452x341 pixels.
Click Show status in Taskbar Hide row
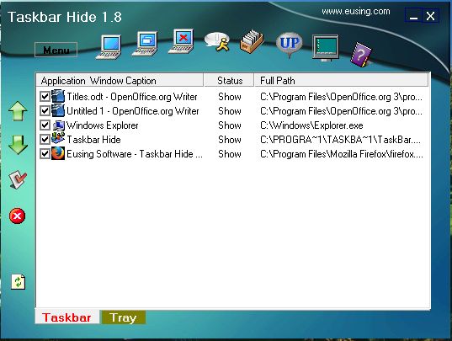point(230,140)
